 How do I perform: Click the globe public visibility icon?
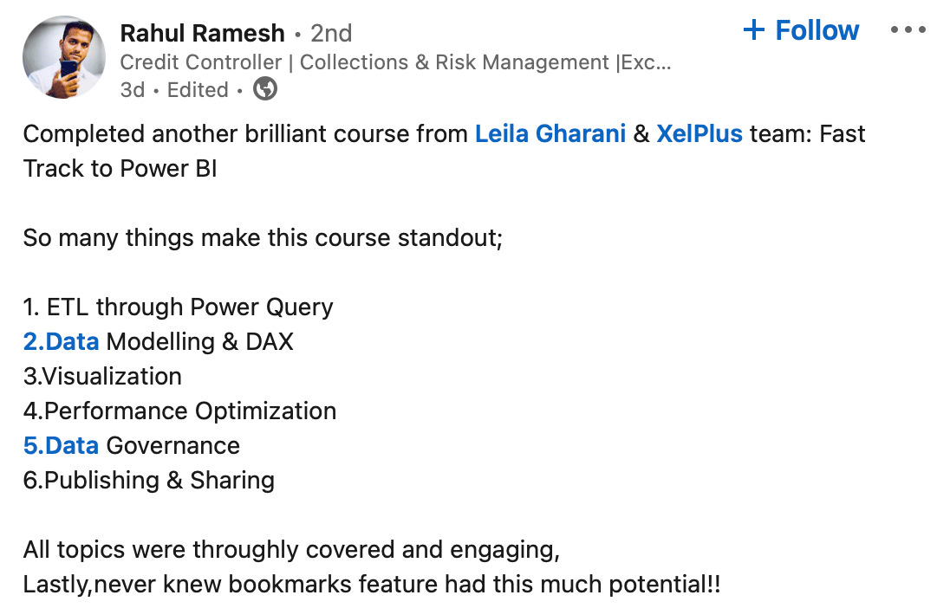pos(264,89)
